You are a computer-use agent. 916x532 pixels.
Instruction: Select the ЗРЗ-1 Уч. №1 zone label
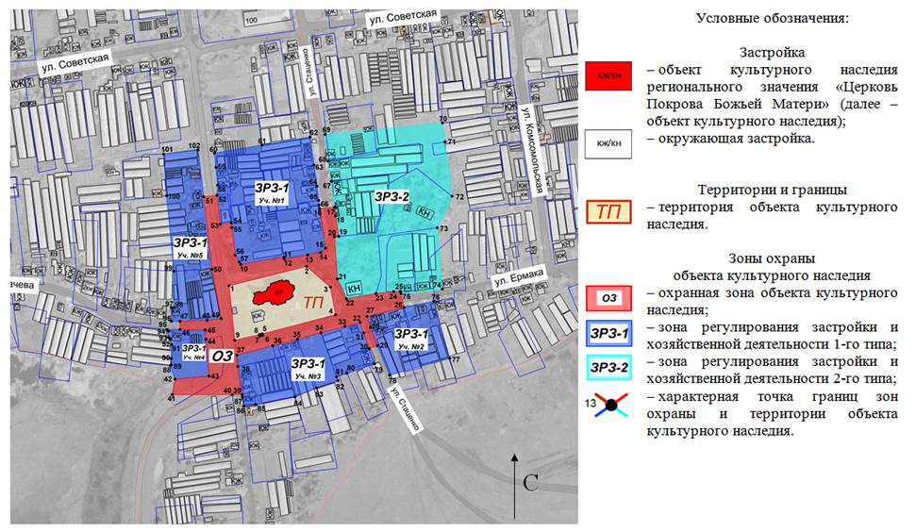pos(271,192)
